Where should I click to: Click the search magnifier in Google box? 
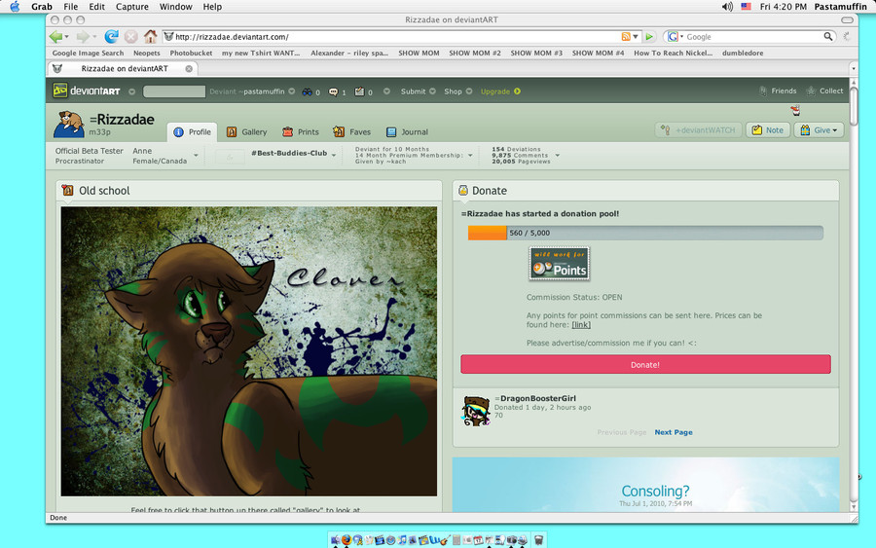pyautogui.click(x=828, y=36)
